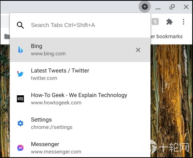Click the Tab Search dropdown arrow button
193x158 pixels.
[144, 7]
